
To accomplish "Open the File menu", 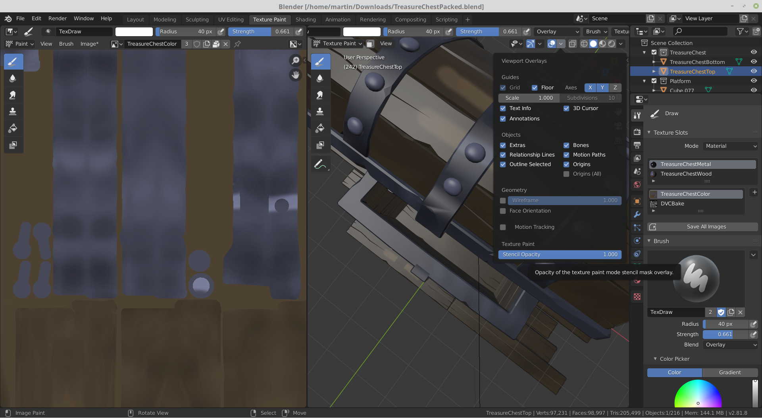I will pos(20,19).
